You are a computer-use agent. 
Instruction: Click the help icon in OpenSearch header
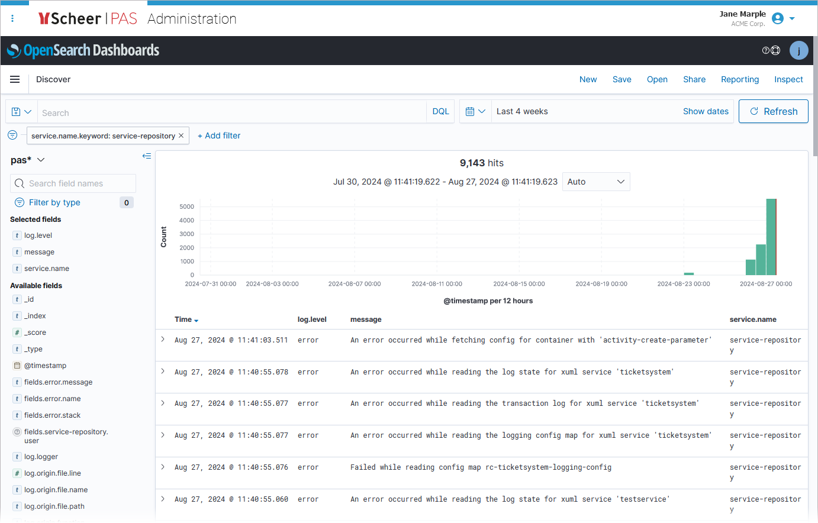[765, 50]
